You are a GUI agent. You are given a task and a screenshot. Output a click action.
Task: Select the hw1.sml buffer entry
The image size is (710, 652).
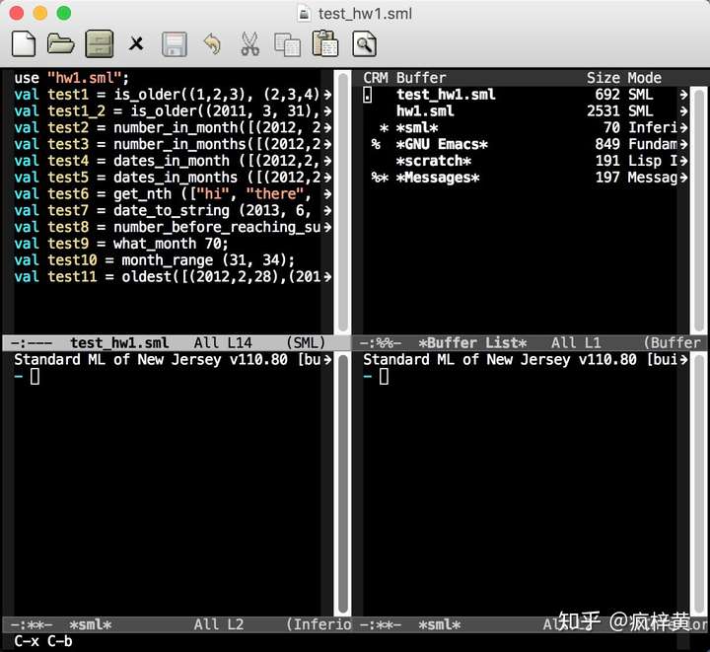(425, 110)
